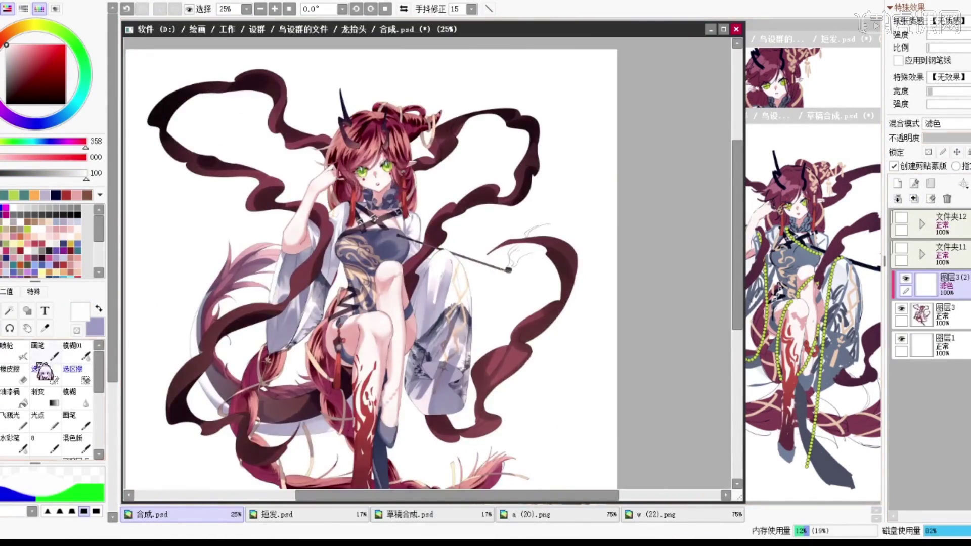This screenshot has width=971, height=546.
Task: Flip canvas horizontally icon
Action: coord(404,9)
